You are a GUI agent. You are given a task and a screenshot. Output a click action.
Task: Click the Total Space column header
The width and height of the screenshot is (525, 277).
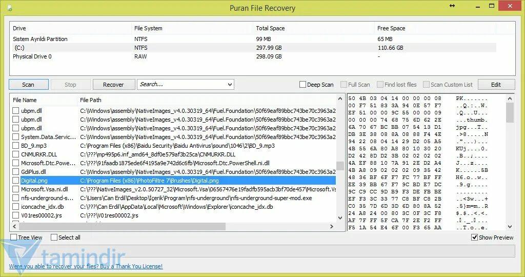pos(314,28)
